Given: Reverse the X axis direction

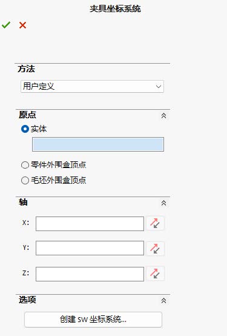Looking at the screenshot, I should pyautogui.click(x=155, y=223).
